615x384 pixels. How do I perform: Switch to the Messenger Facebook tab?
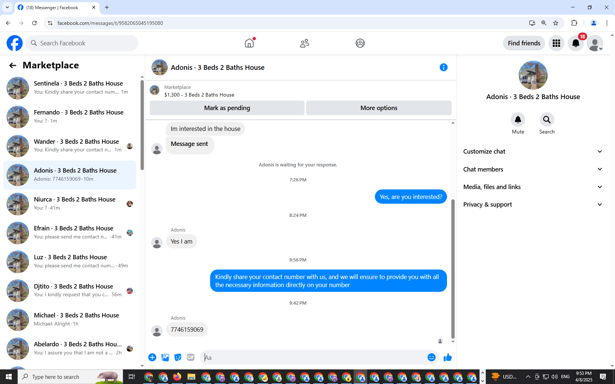pos(57,7)
